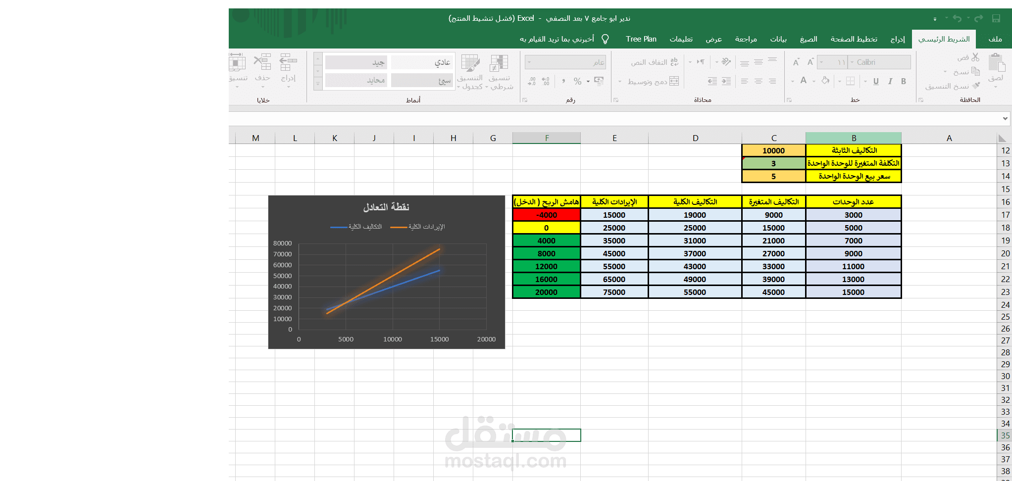This screenshot has height=481, width=1012.
Task: Click the Conditional Formatting icon
Action: [499, 63]
